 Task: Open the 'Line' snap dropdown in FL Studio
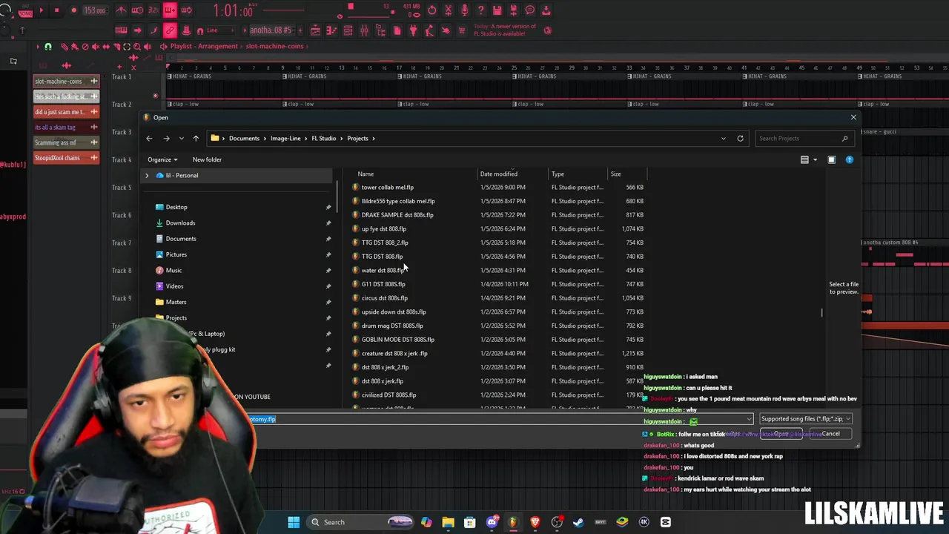point(220,30)
